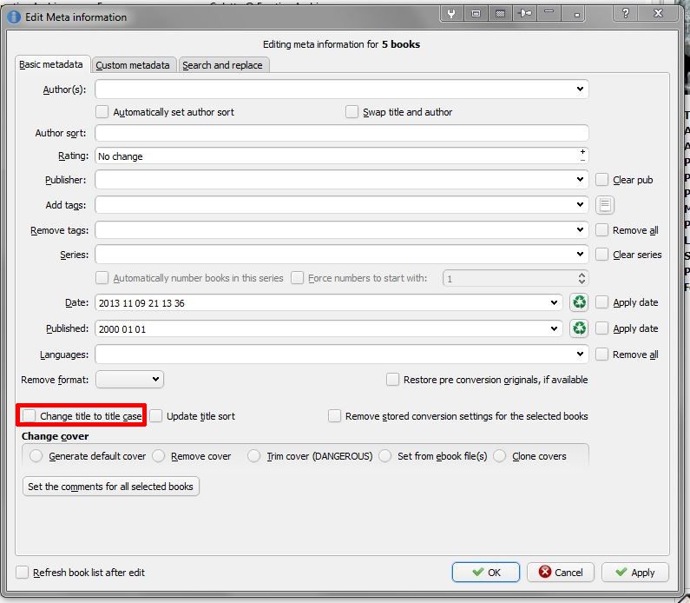Open the Publisher dropdown list

pos(580,179)
